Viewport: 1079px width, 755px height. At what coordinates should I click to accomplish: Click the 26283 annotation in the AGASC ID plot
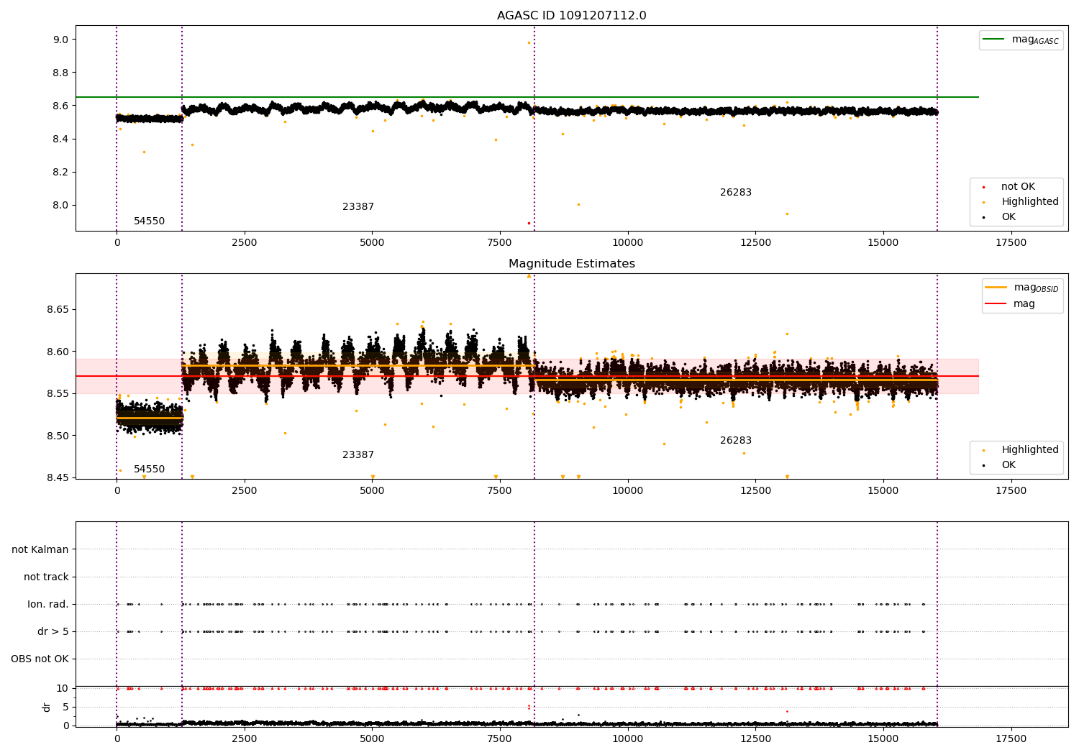point(736,193)
